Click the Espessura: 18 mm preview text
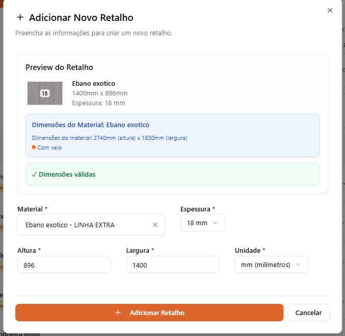Image resolution: width=345 pixels, height=336 pixels. [x=98, y=103]
